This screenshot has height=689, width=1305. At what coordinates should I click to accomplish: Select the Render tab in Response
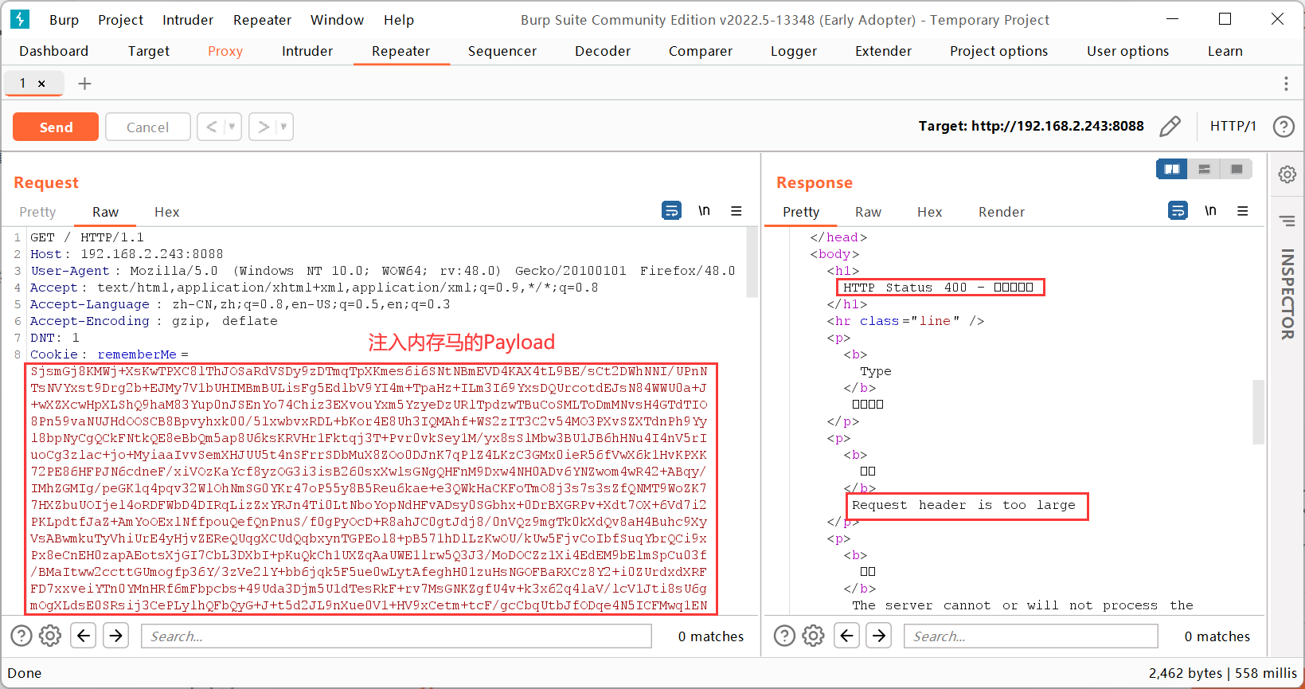1001,212
